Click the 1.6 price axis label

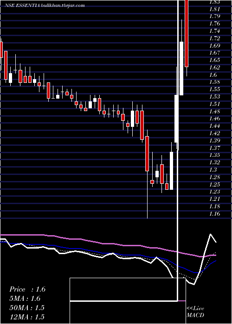point(213,75)
